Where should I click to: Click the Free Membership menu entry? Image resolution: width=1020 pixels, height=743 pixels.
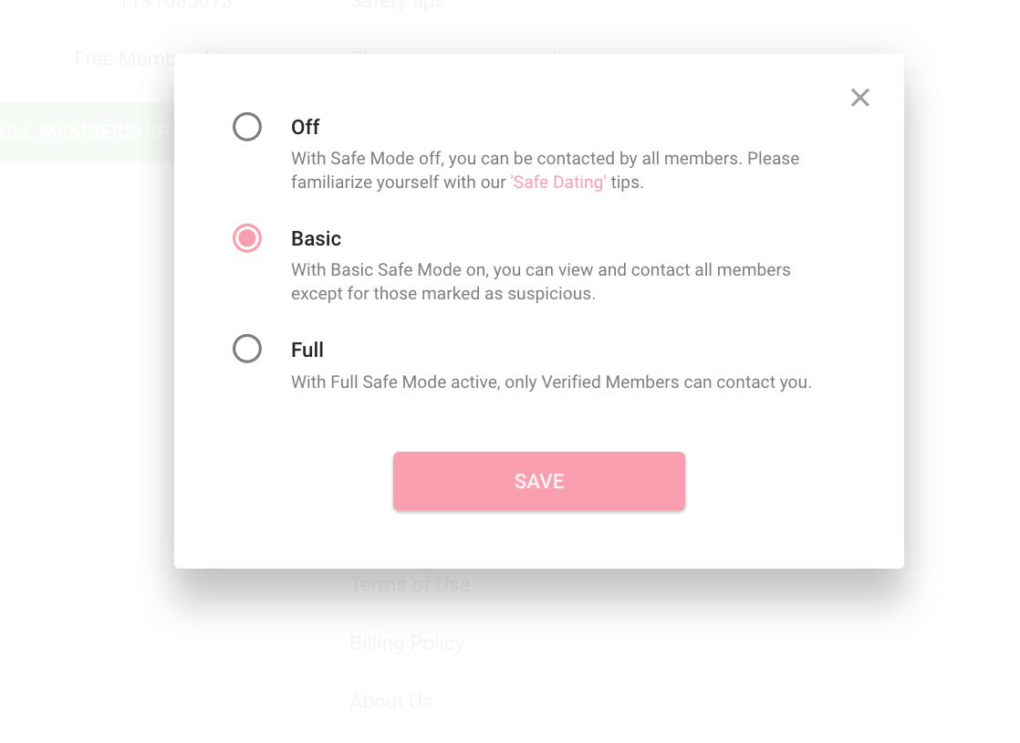pos(149,58)
